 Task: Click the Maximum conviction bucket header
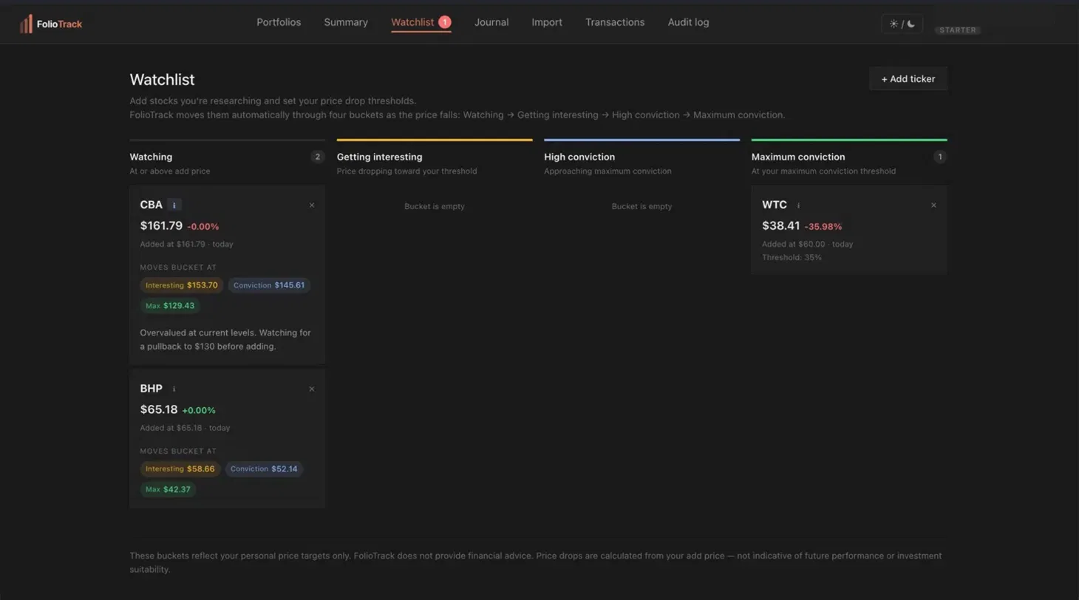(798, 157)
